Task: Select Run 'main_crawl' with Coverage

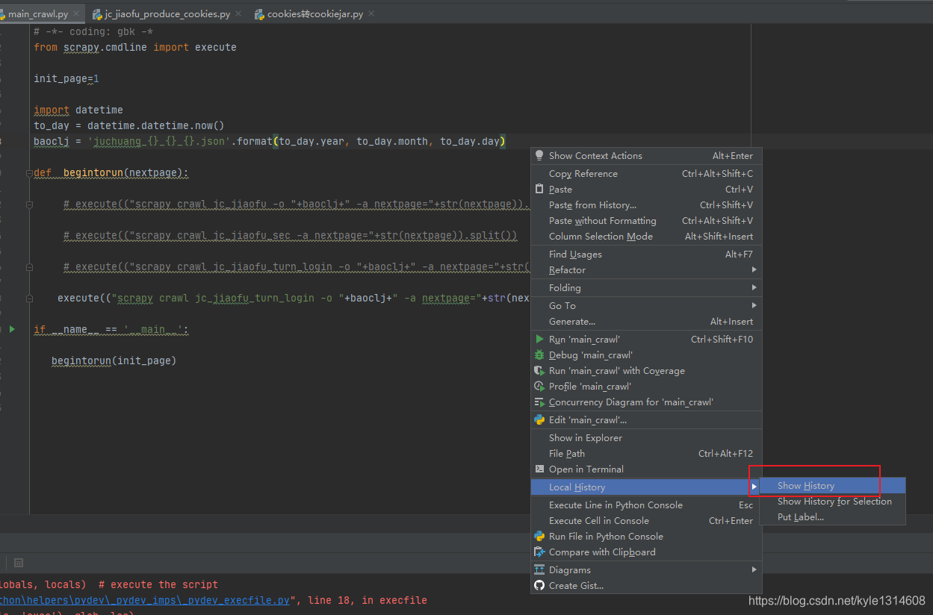Action: tap(646, 371)
